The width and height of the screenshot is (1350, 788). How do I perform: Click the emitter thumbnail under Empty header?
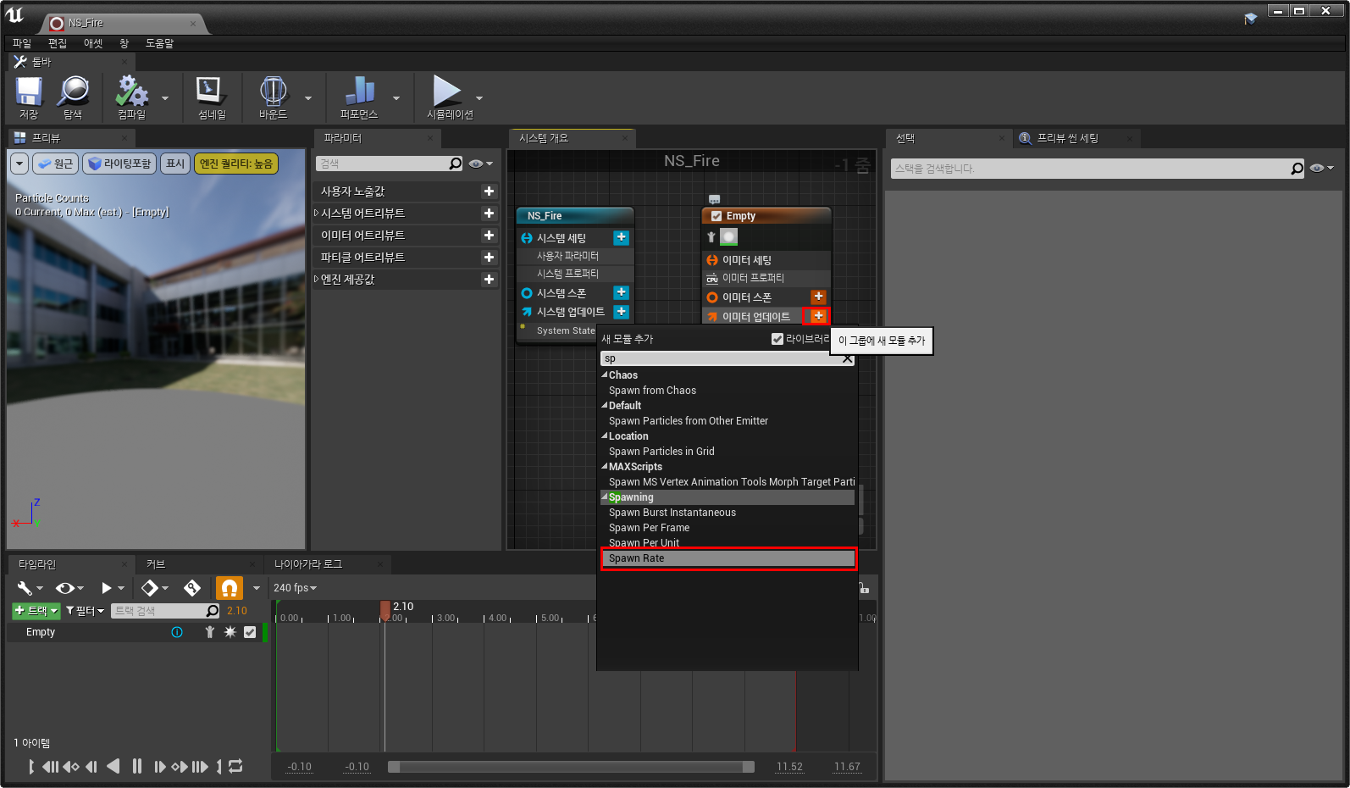[x=728, y=236]
